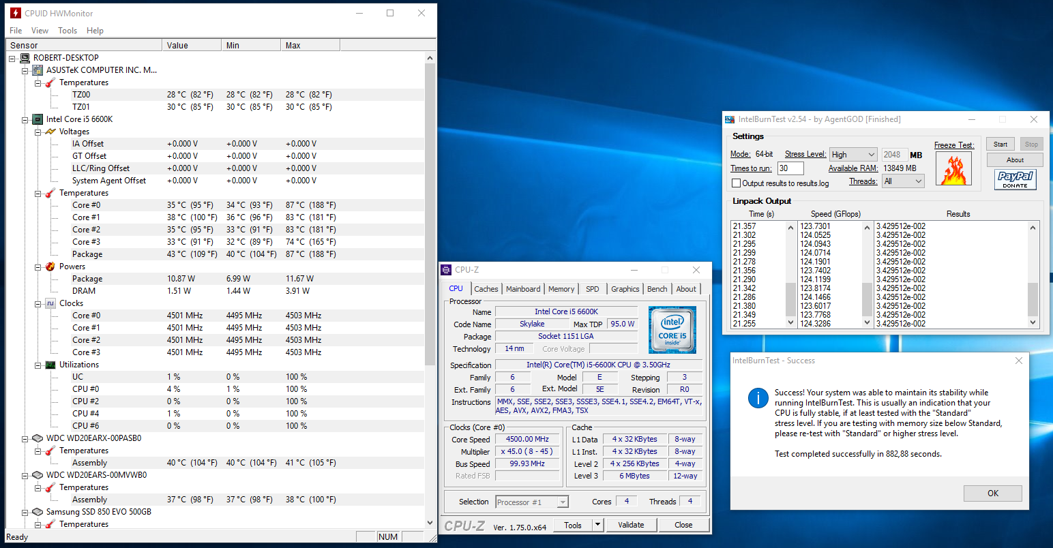Click the HWMonitor title bar app icon
The height and width of the screenshot is (548, 1053).
coord(16,13)
